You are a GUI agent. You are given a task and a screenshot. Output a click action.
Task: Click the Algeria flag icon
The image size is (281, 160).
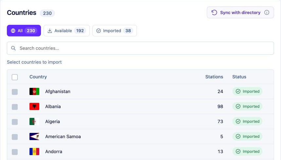34,121
